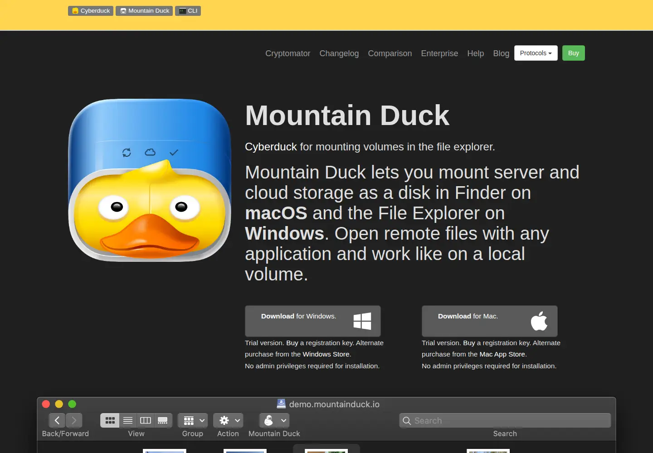Click the macOS bold text
Viewport: 653px width, 453px height.
pyautogui.click(x=276, y=213)
